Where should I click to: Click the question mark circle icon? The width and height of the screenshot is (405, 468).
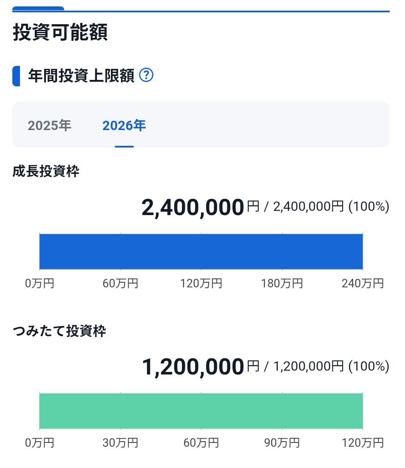point(146,75)
